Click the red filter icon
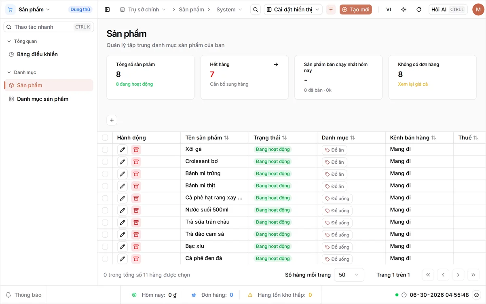 pyautogui.click(x=331, y=9)
